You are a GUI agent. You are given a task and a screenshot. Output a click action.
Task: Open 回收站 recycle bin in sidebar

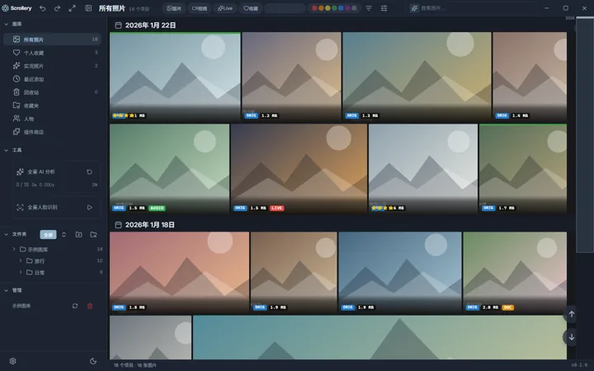(x=52, y=92)
